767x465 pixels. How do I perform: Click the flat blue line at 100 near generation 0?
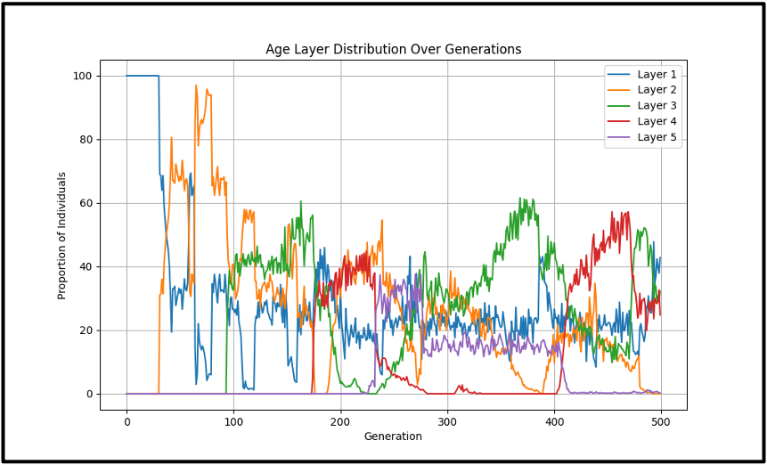coord(143,76)
